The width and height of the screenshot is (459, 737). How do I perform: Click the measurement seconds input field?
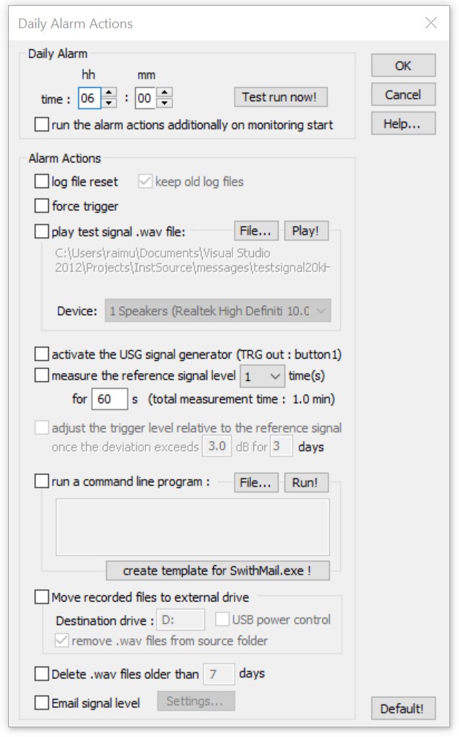coord(109,400)
